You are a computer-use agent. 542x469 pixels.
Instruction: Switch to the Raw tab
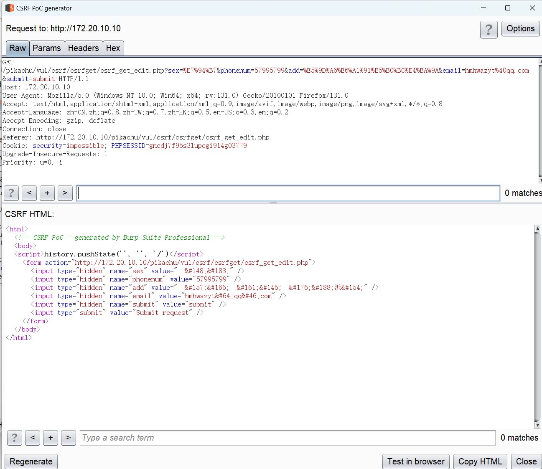tap(18, 48)
